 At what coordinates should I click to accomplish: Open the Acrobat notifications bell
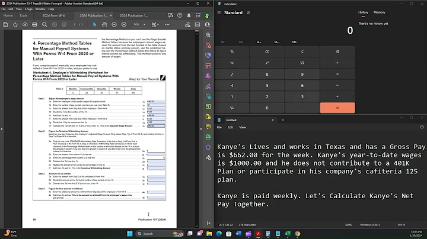tap(189, 15)
